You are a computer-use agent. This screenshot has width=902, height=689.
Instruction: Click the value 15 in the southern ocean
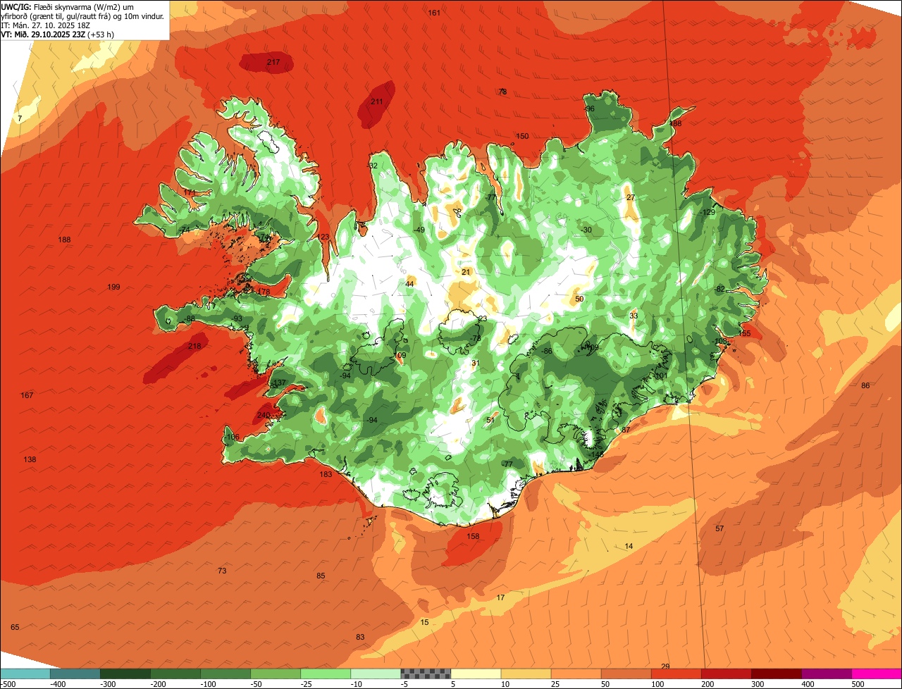(x=424, y=622)
